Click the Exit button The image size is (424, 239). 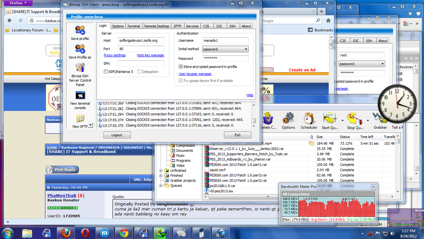point(238,135)
